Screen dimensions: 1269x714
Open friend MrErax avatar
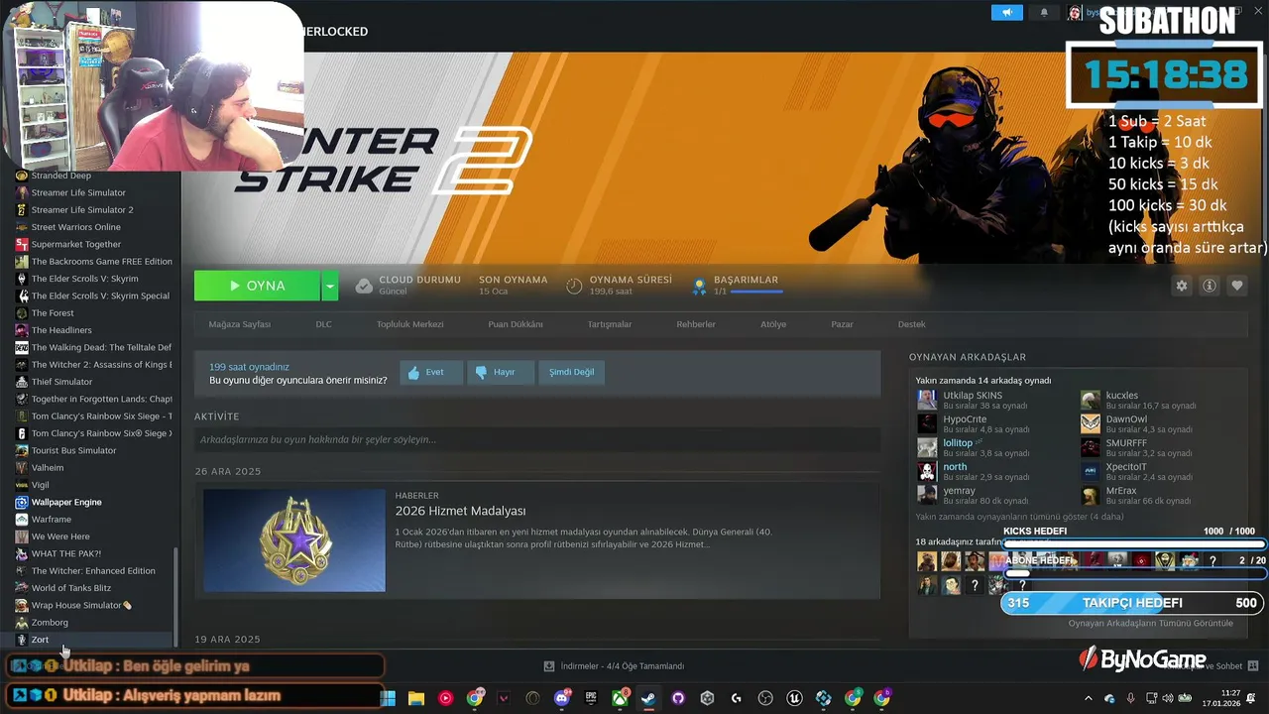[x=1091, y=495]
